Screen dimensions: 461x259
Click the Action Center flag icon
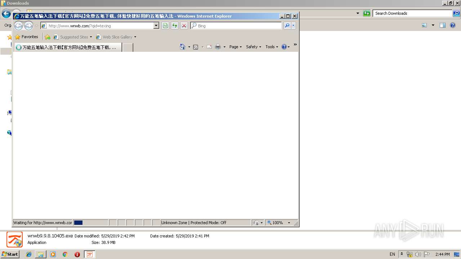[427, 254]
